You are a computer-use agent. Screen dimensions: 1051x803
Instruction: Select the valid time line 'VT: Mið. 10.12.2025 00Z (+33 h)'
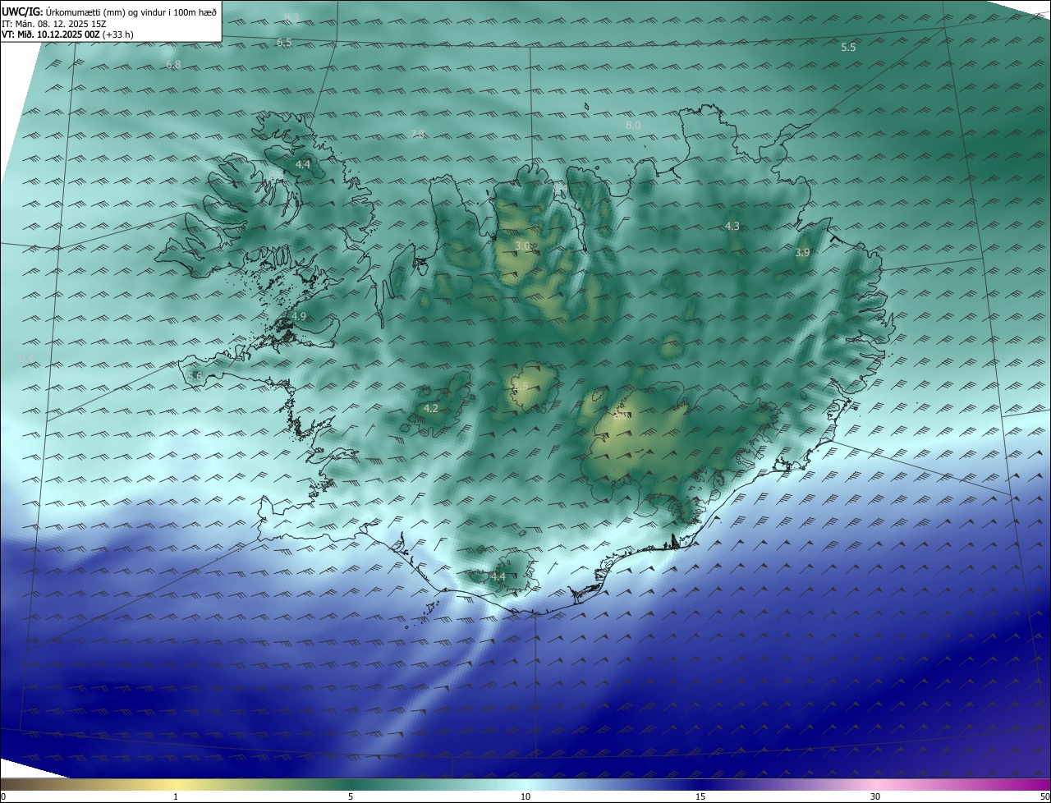67,34
